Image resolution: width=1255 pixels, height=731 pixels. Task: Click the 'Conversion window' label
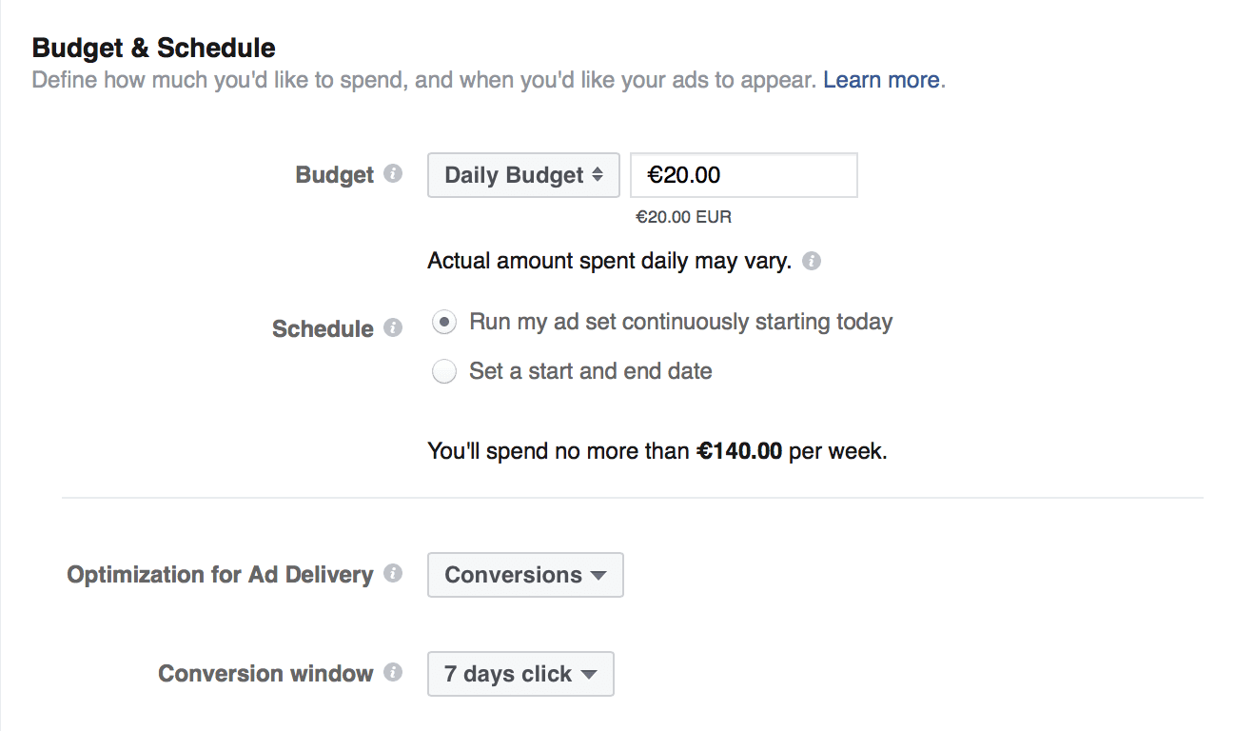click(265, 674)
